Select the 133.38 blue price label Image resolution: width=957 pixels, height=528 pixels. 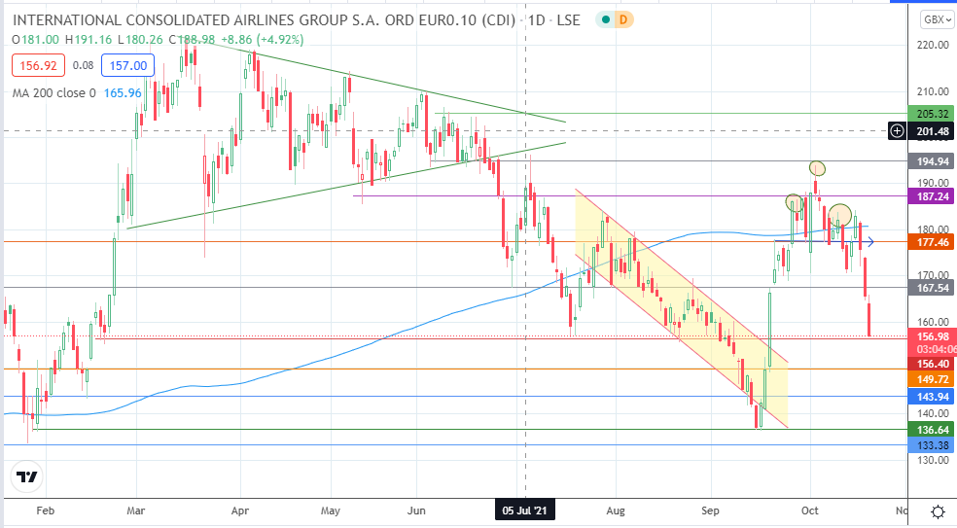[932, 445]
